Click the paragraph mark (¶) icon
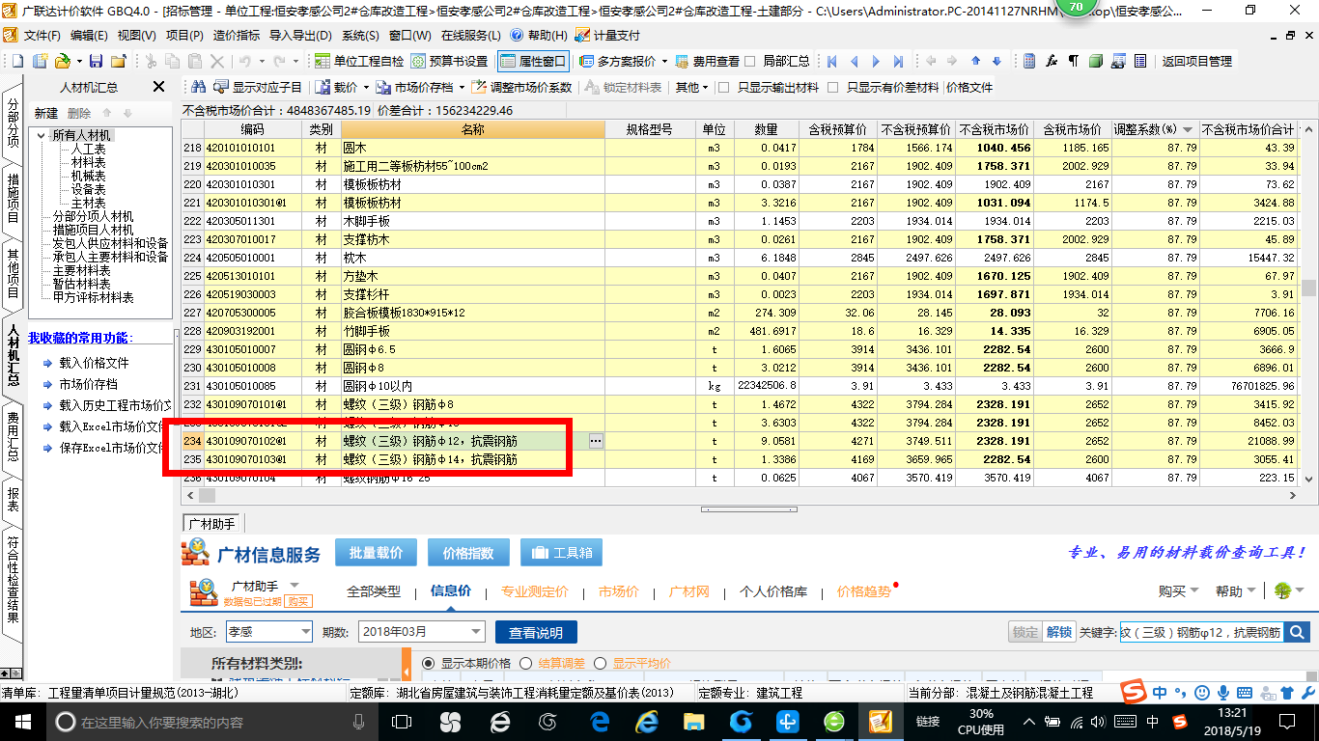 [1073, 61]
